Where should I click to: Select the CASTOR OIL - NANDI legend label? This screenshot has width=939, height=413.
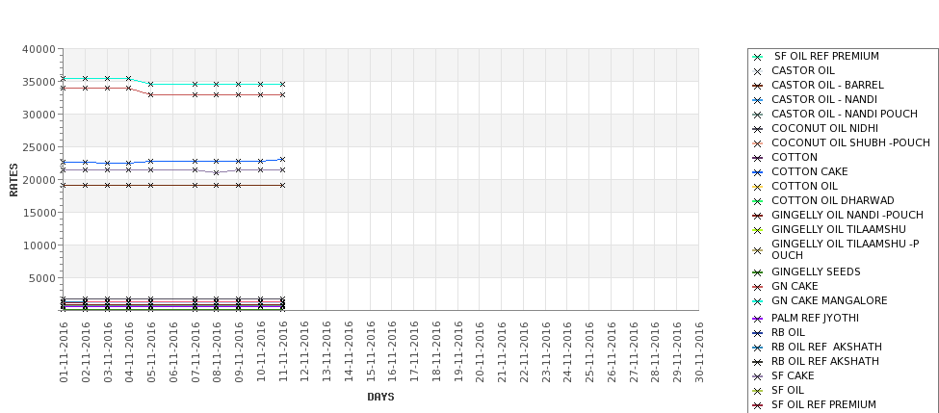point(824,99)
